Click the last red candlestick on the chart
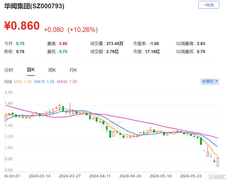 click(x=218, y=162)
